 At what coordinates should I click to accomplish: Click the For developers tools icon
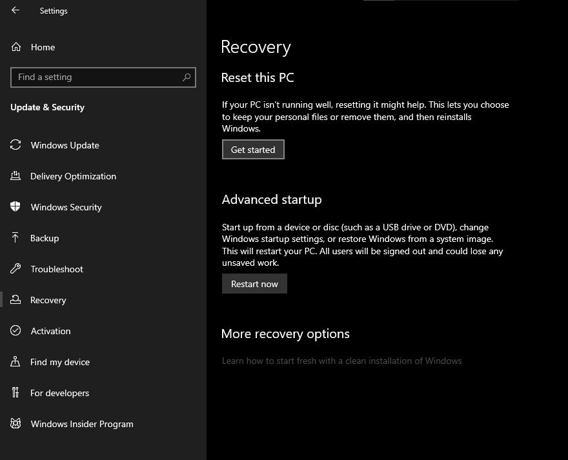[x=15, y=393]
